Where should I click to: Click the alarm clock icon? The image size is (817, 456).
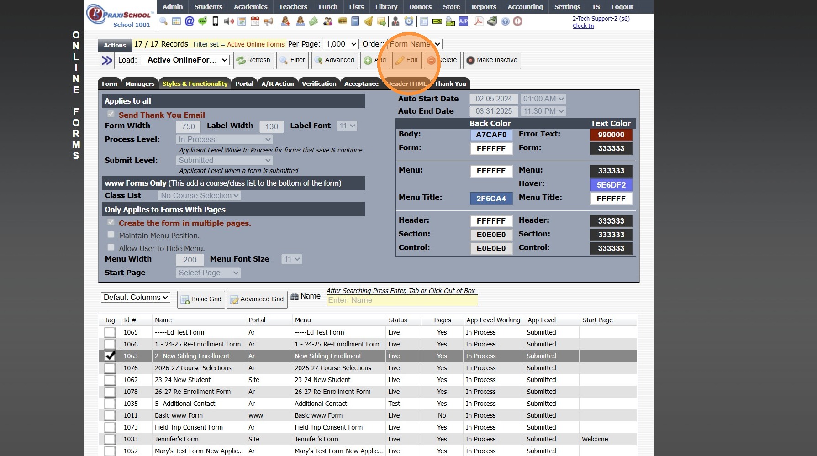[409, 21]
